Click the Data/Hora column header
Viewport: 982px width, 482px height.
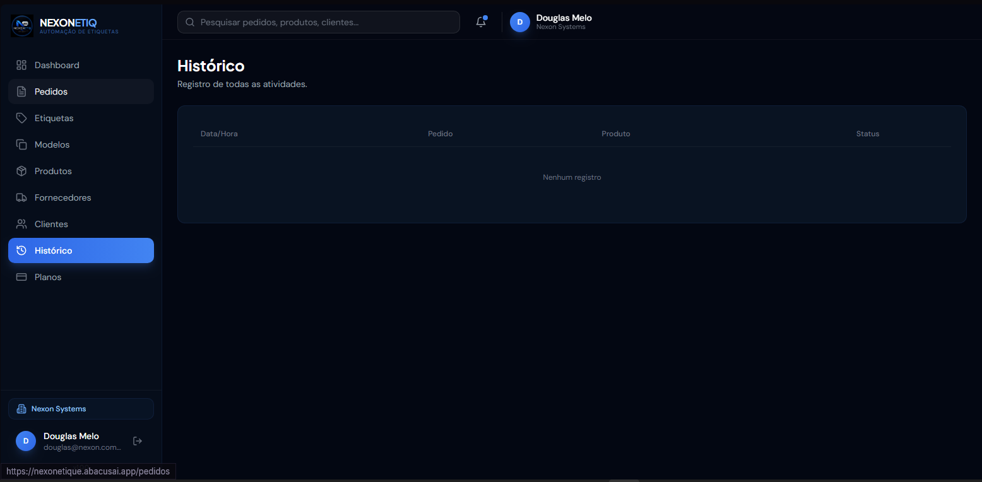(x=219, y=134)
